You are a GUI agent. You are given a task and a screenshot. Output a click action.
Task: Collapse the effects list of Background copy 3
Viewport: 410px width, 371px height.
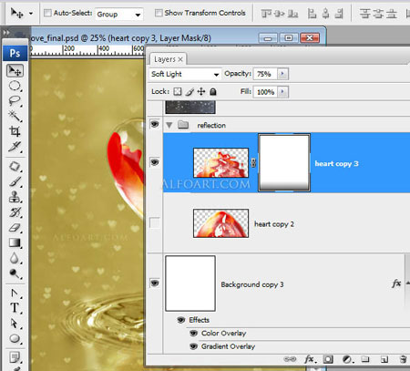tap(407, 283)
